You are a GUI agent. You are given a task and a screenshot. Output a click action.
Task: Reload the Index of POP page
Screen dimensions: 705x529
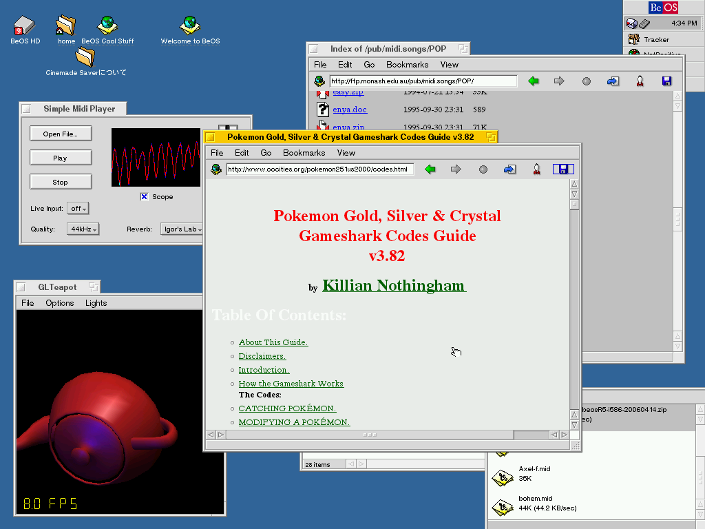[613, 81]
